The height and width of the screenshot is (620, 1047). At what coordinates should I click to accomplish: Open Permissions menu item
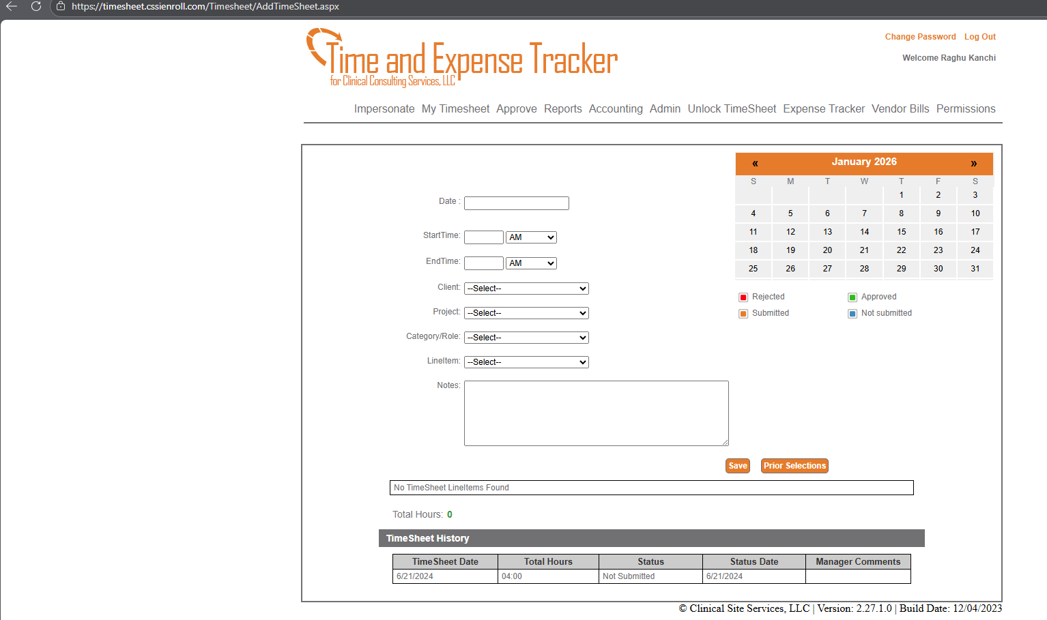pos(966,109)
